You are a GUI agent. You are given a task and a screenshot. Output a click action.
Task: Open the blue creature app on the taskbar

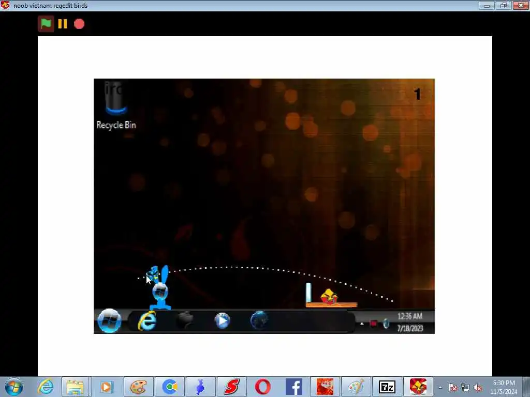click(x=200, y=387)
